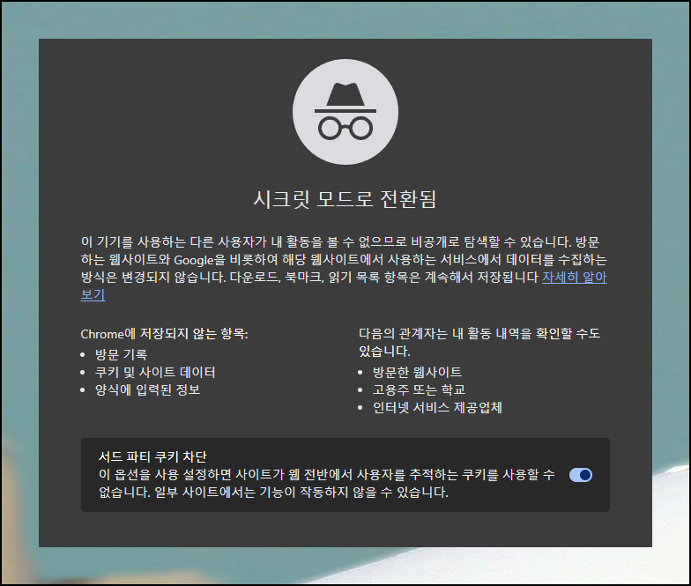Select the 방문한 웹사이트 list item
The image size is (691, 586).
[x=417, y=372]
